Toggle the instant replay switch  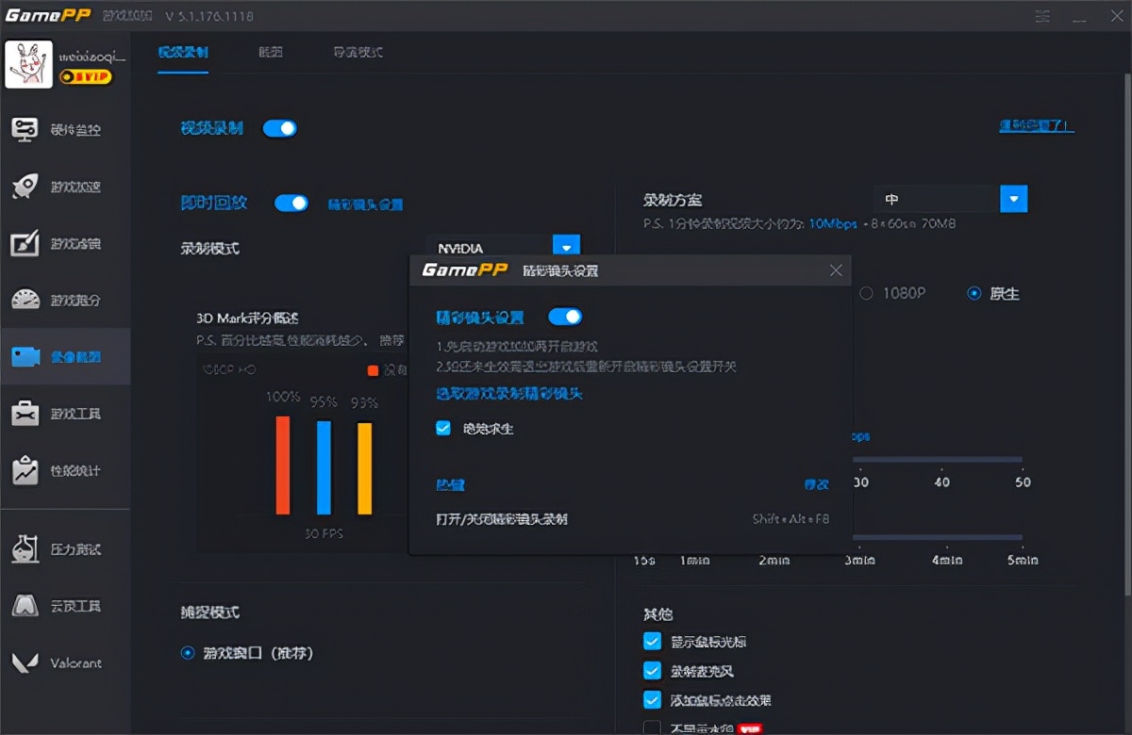pyautogui.click(x=291, y=203)
